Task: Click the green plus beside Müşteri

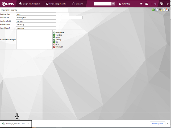Action: coord(54,37)
